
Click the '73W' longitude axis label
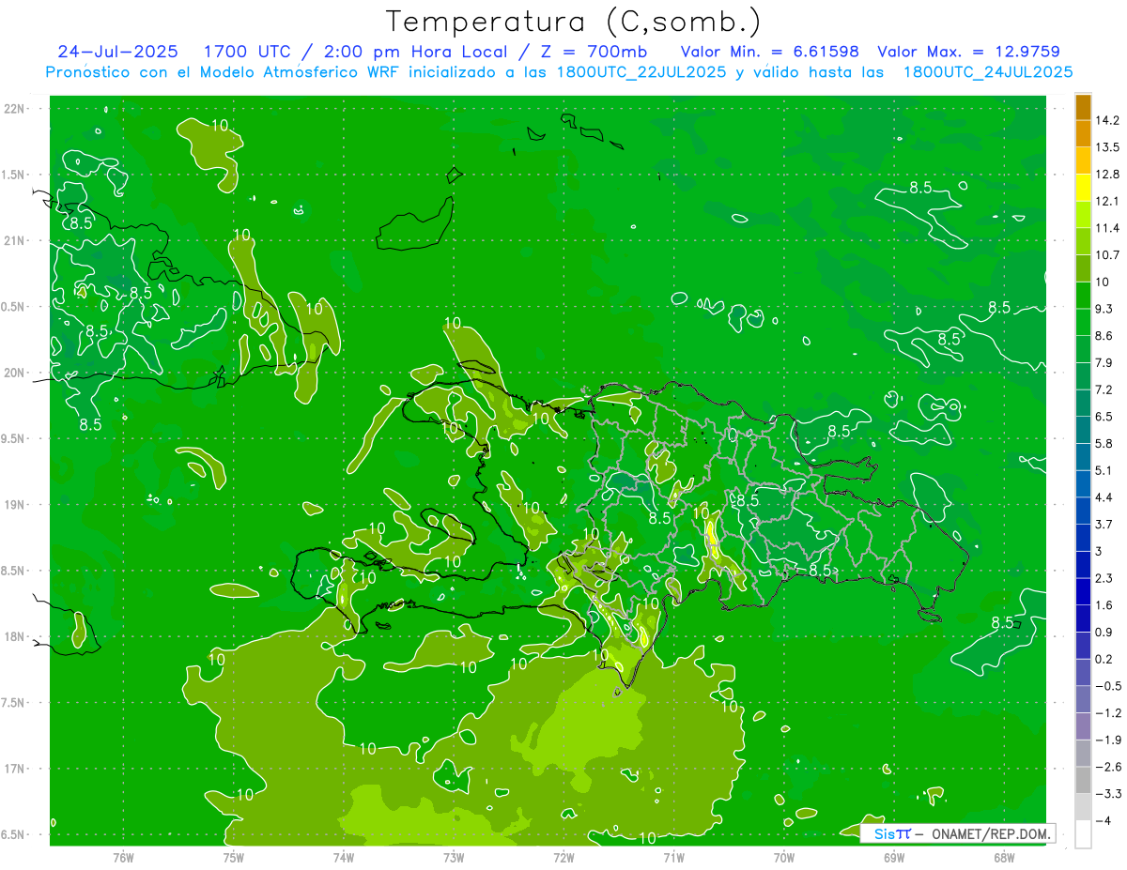click(x=454, y=858)
